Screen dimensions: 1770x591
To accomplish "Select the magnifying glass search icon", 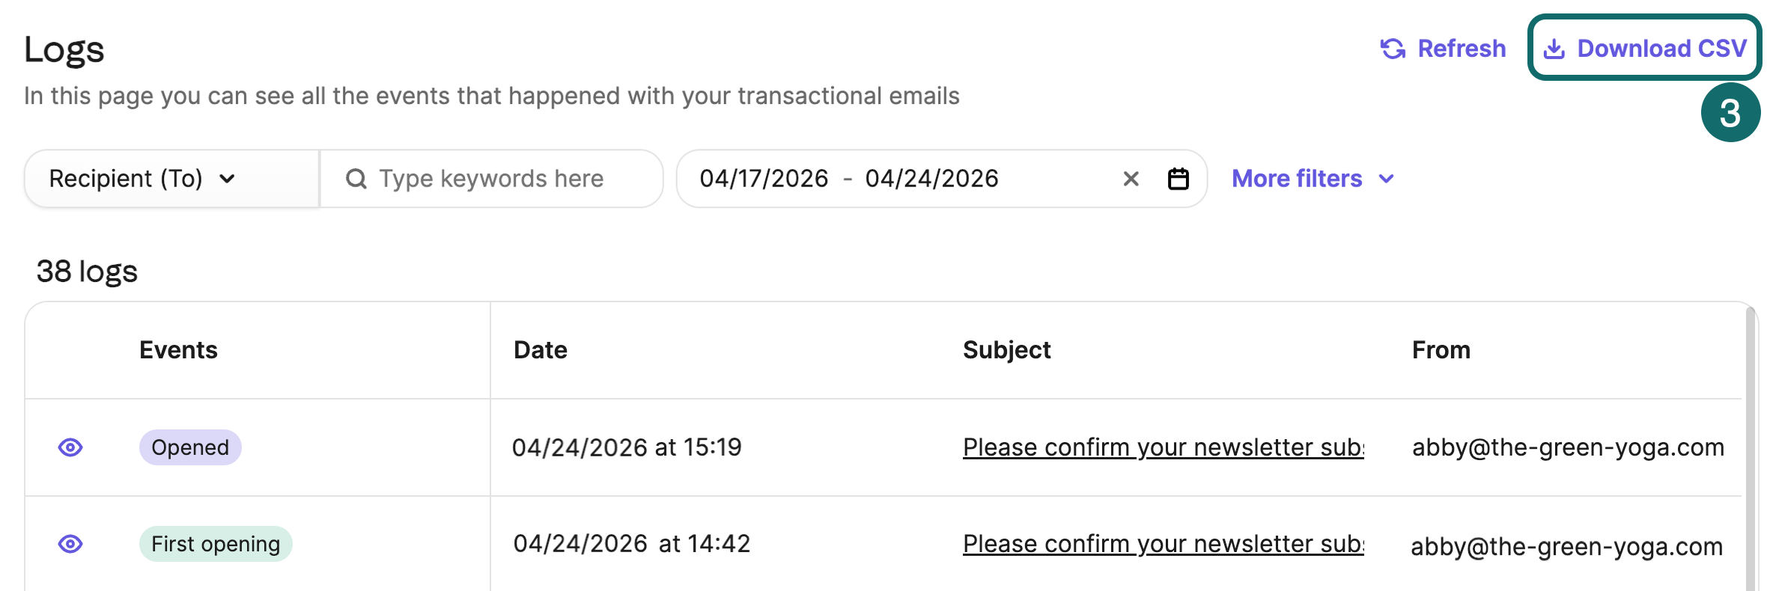I will [x=356, y=178].
